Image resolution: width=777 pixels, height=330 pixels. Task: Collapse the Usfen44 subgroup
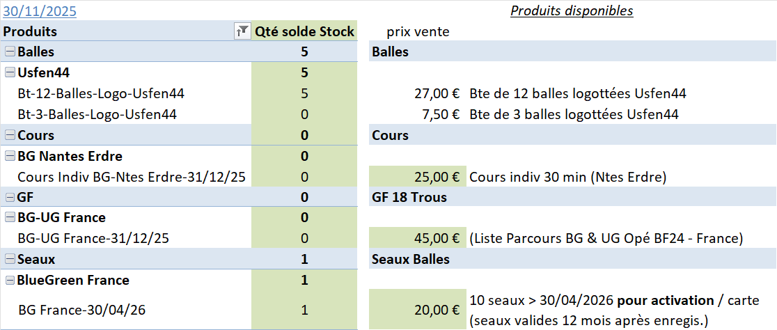pos(10,72)
